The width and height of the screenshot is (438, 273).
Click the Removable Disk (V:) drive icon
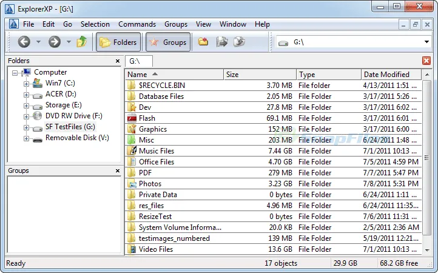38,140
